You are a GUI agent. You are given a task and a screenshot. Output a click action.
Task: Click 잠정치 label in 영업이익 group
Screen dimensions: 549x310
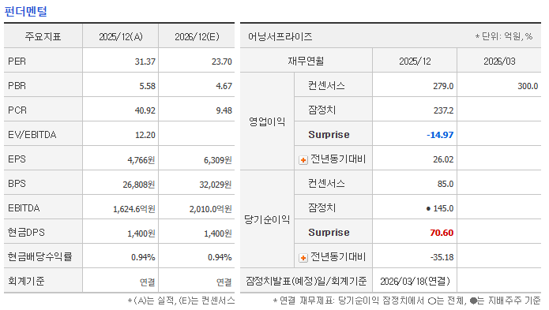tap(322, 110)
